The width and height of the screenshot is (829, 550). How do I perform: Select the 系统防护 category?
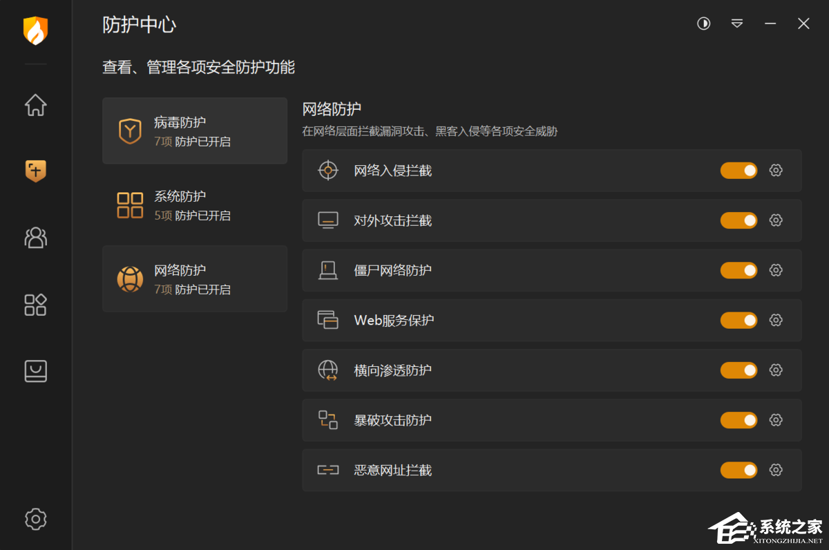(195, 205)
